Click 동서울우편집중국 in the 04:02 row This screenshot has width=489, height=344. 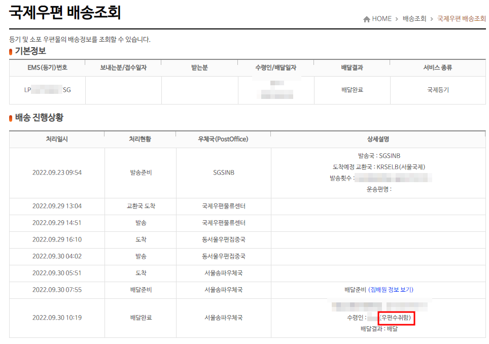pos(224,256)
